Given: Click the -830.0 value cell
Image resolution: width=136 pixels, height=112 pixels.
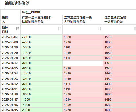Looking at the screenshot, I should tap(41, 79).
